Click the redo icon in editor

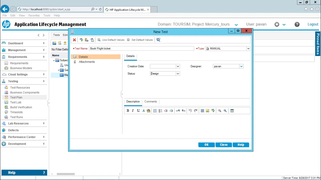(196, 111)
